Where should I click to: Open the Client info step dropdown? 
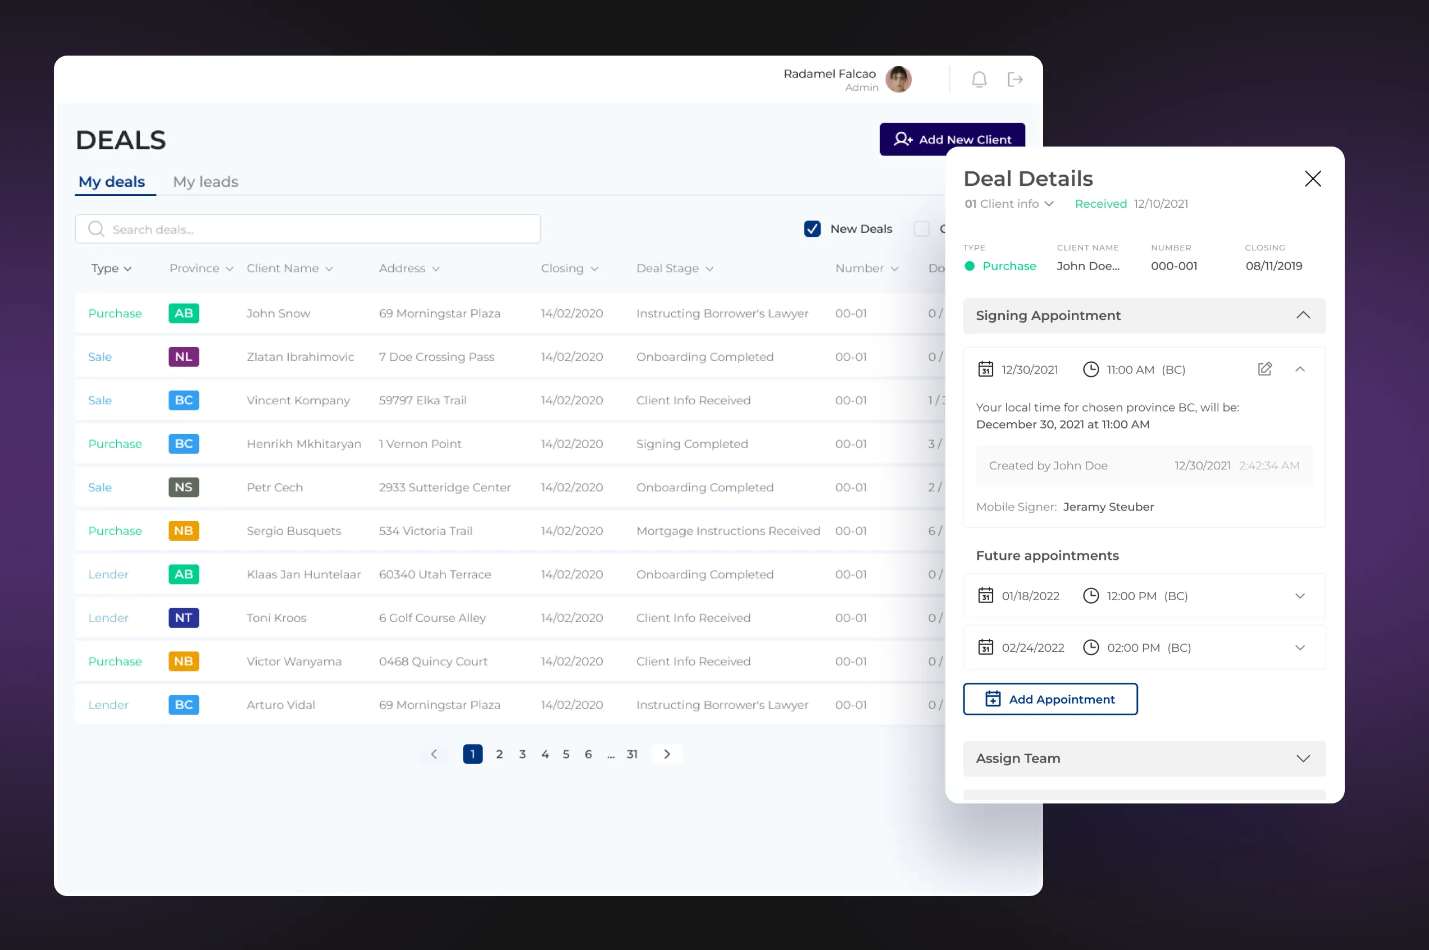[1009, 204]
